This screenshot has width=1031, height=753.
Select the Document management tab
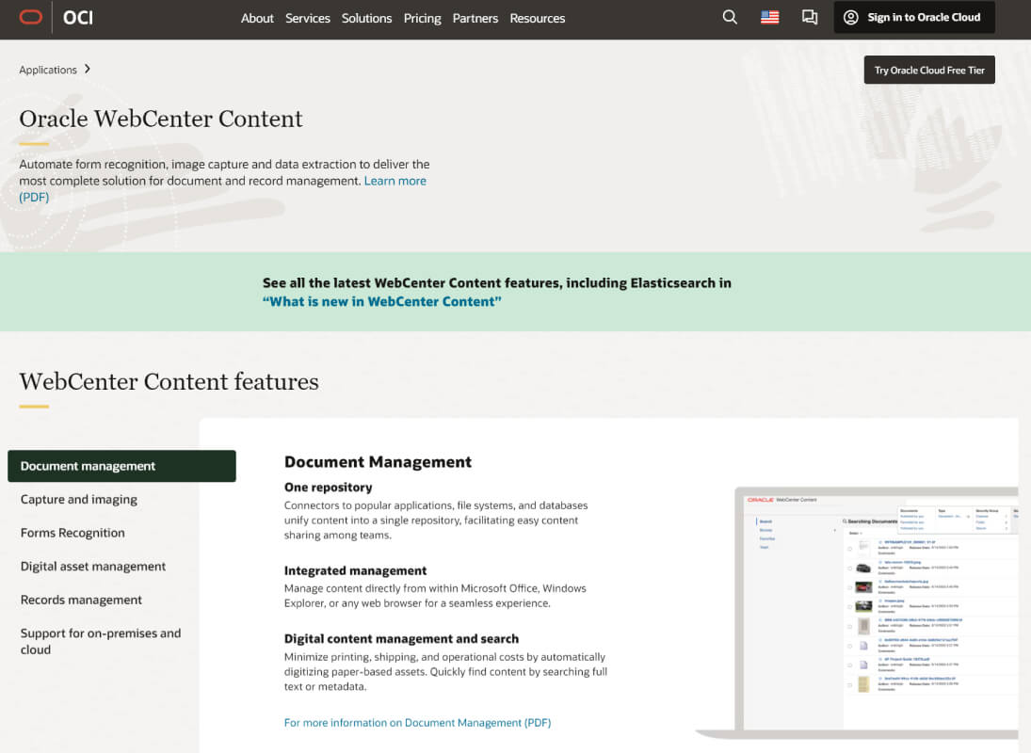121,466
